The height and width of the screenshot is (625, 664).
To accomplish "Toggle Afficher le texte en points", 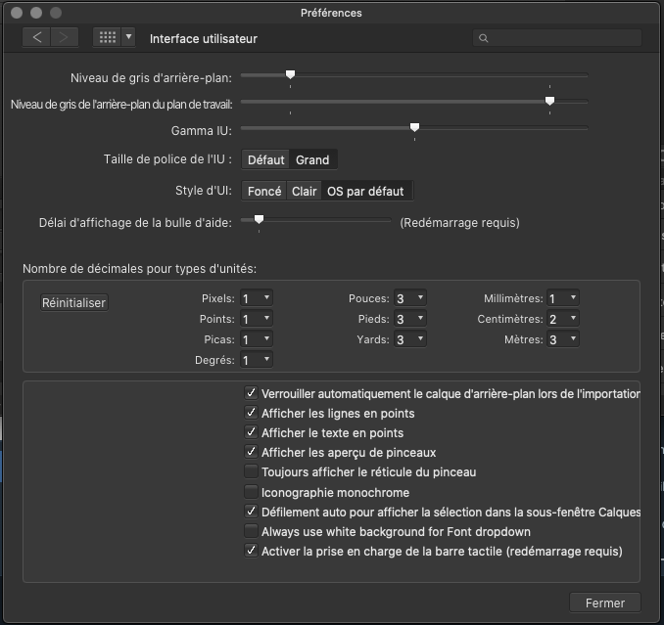I will coord(251,431).
